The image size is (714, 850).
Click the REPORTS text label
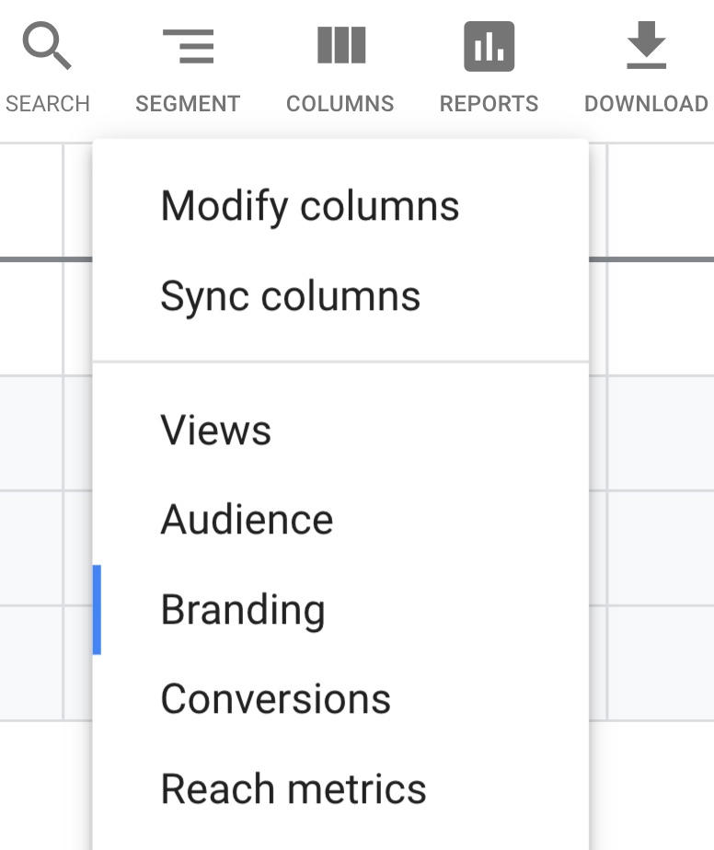tap(489, 104)
